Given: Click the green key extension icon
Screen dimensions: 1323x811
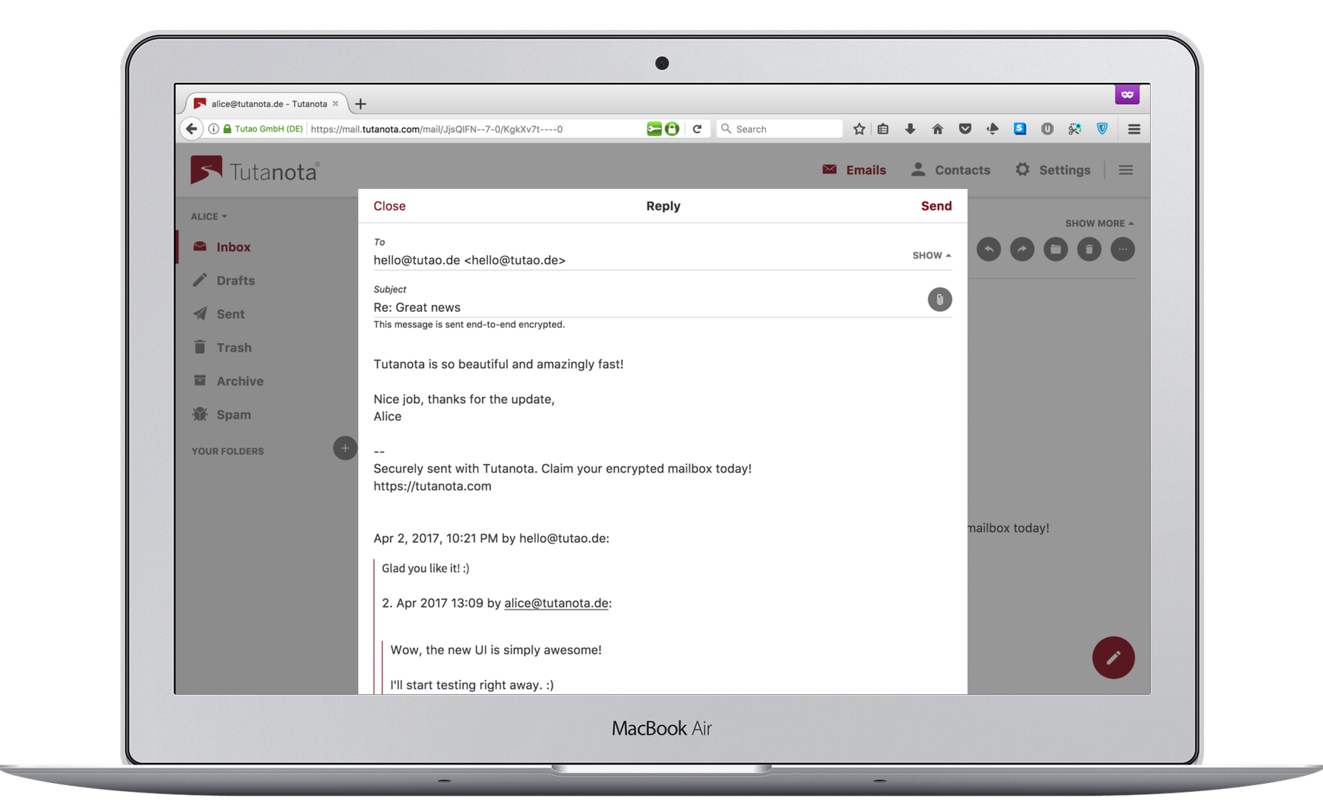Looking at the screenshot, I should (x=653, y=129).
